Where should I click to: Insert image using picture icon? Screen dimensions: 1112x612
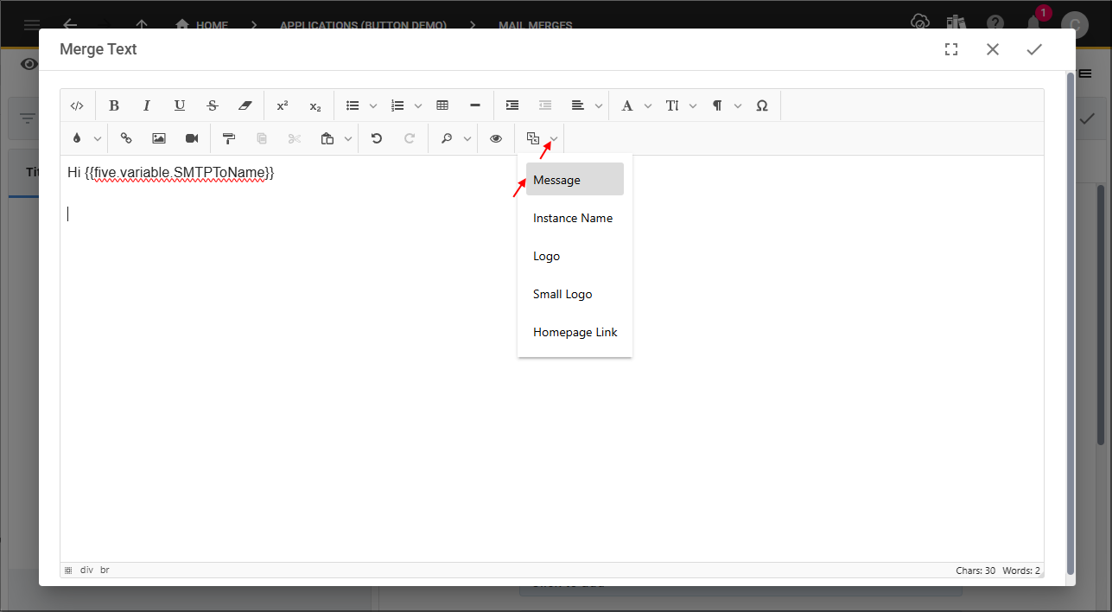click(x=159, y=138)
